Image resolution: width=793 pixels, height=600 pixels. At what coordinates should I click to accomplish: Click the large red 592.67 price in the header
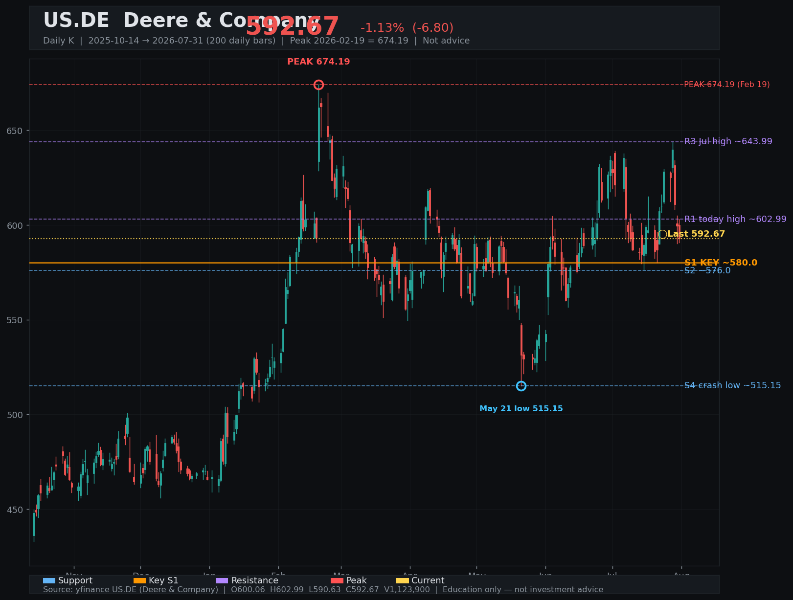[x=292, y=26]
